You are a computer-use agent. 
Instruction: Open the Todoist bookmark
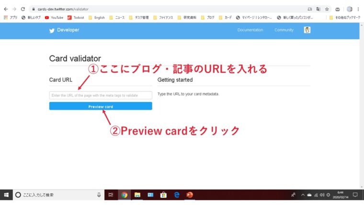point(76,17)
